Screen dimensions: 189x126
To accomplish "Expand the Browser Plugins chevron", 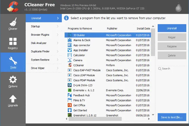I will click(58, 35).
